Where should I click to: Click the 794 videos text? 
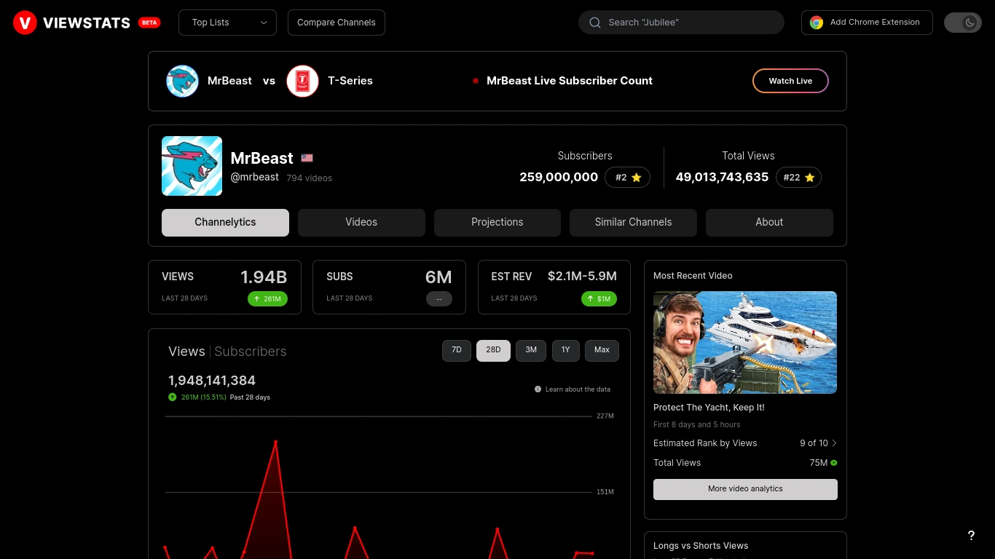tap(309, 178)
